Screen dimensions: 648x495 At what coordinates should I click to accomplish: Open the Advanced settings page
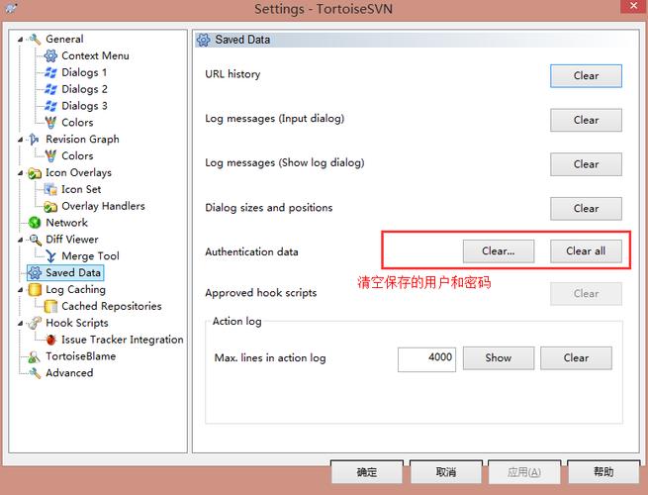click(x=69, y=373)
